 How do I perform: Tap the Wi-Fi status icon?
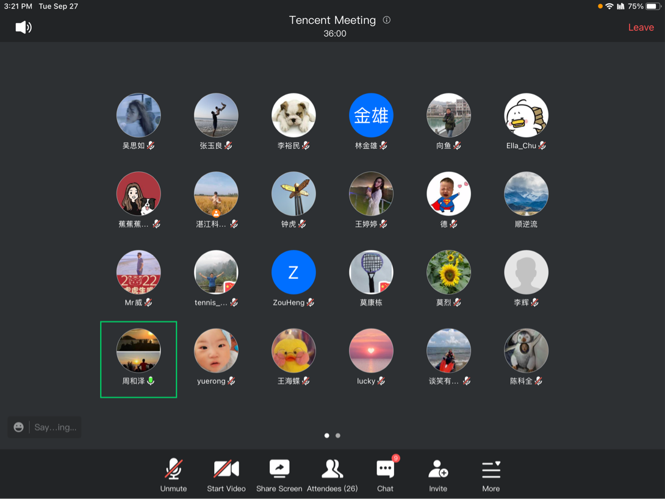[609, 6]
